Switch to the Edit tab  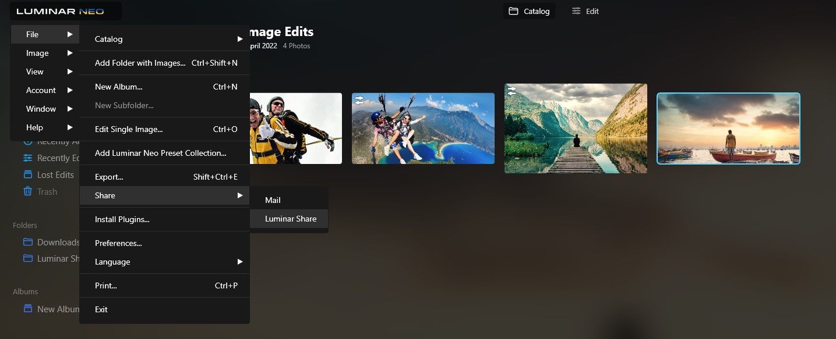[585, 11]
